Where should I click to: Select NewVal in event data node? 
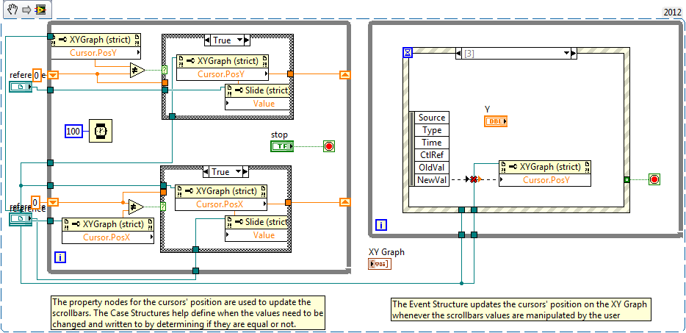click(x=431, y=179)
